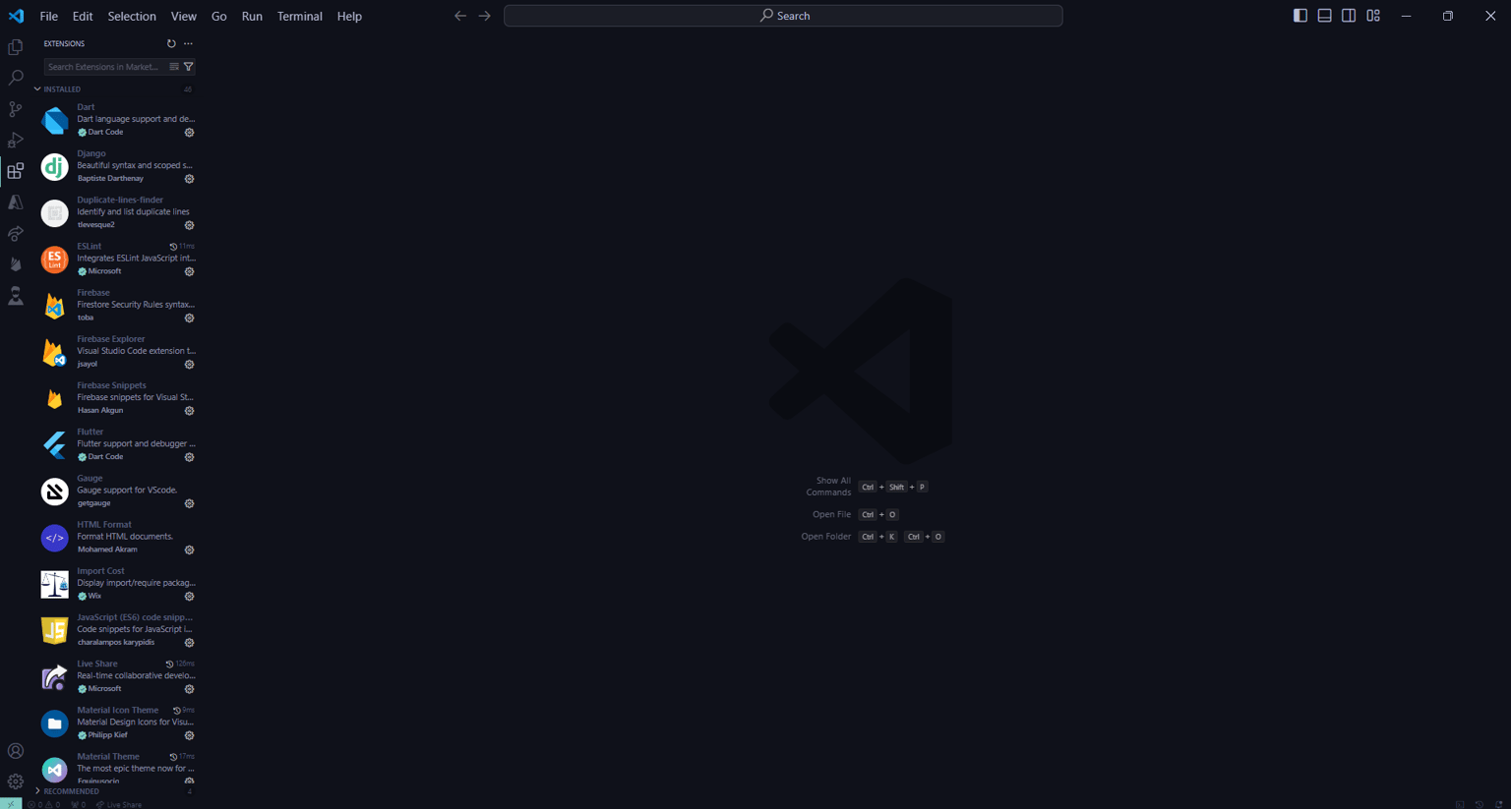Open the Search view in activity bar
The height and width of the screenshot is (809, 1511).
point(16,78)
